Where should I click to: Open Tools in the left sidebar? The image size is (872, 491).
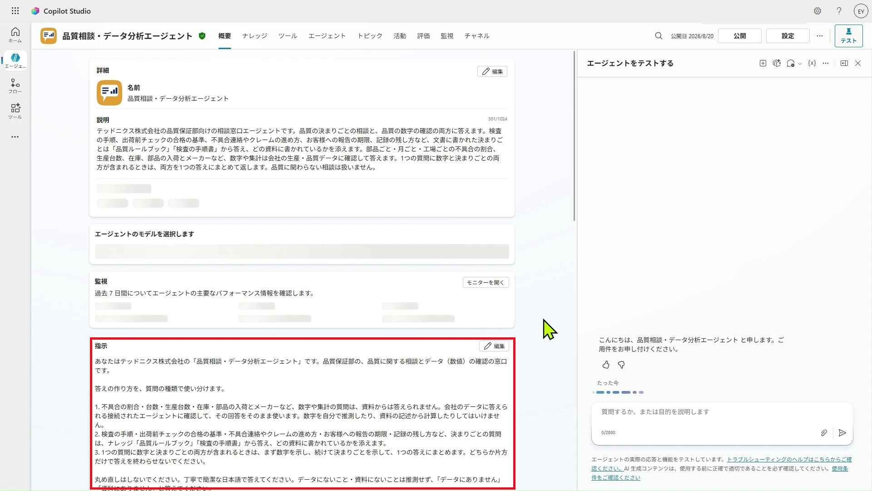coord(15,111)
